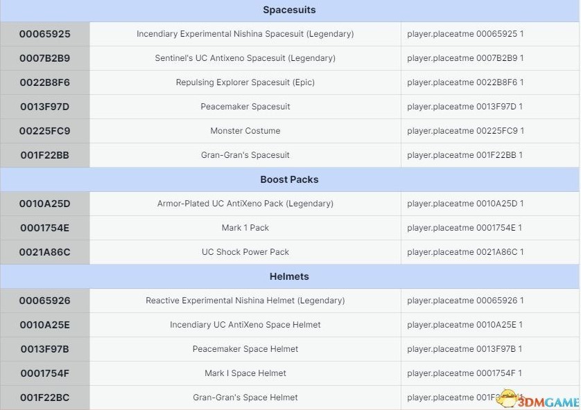This screenshot has width=581, height=410.
Task: Select the Peacemaker Spacesuit row name
Action: point(245,107)
